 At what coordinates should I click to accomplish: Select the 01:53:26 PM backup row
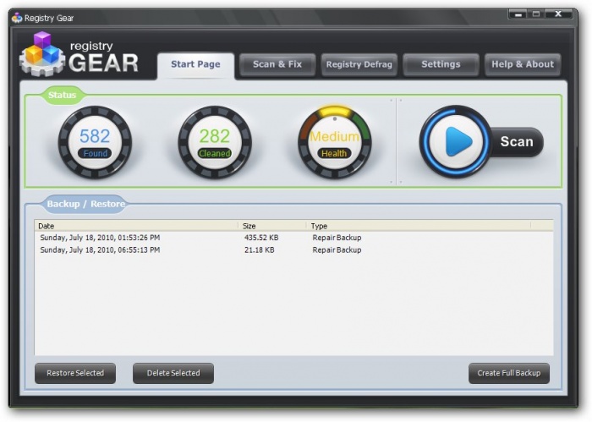[293, 238]
